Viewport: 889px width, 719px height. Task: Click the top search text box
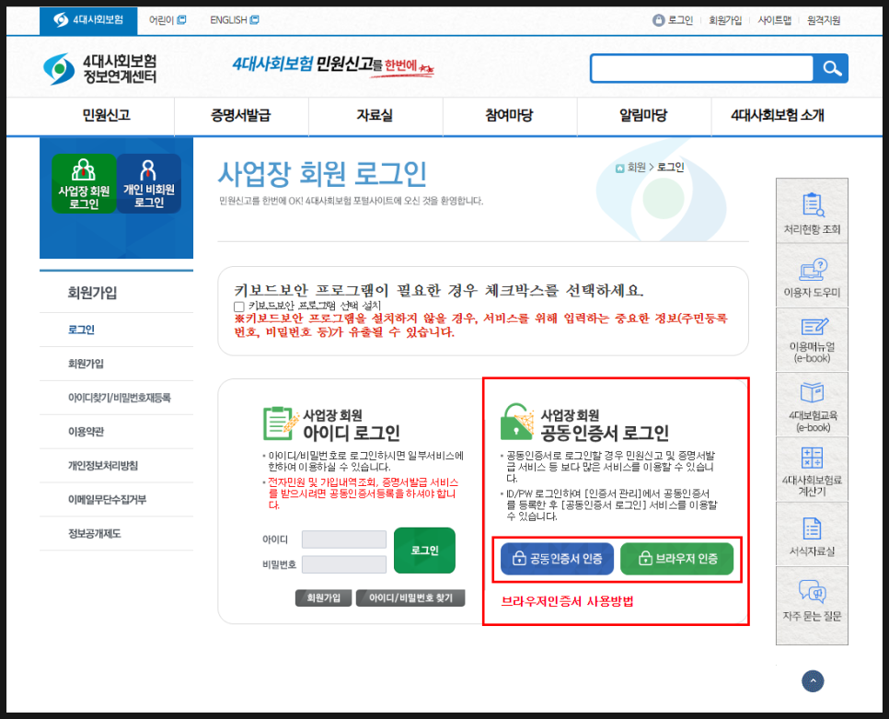(702, 69)
